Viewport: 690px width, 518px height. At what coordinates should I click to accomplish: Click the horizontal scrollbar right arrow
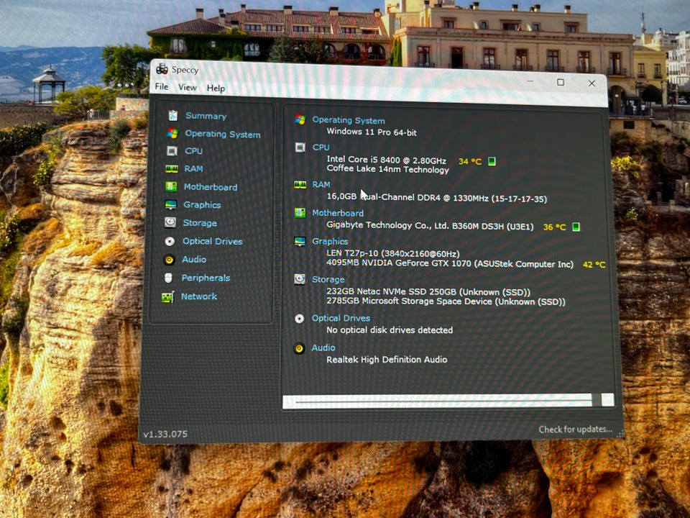coord(608,399)
